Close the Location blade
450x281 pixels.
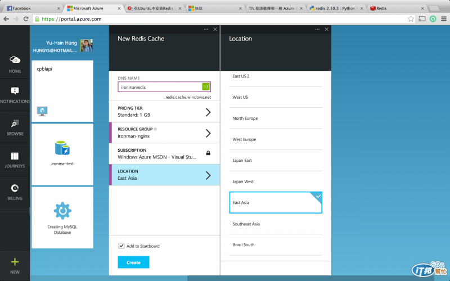pyautogui.click(x=326, y=29)
